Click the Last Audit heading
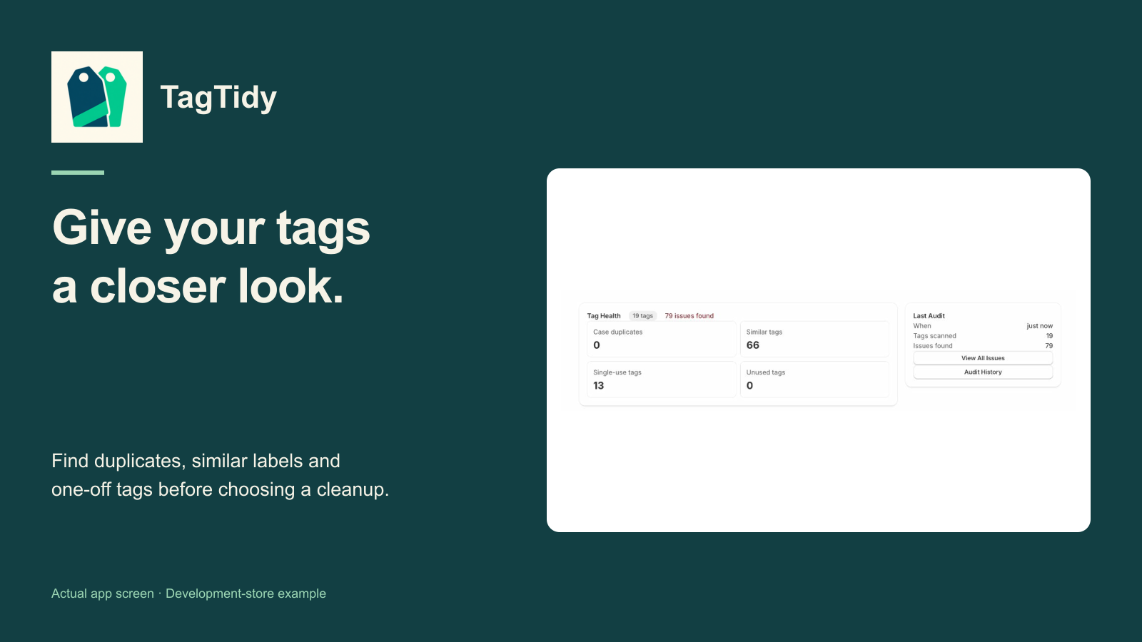1142x642 pixels. [929, 316]
